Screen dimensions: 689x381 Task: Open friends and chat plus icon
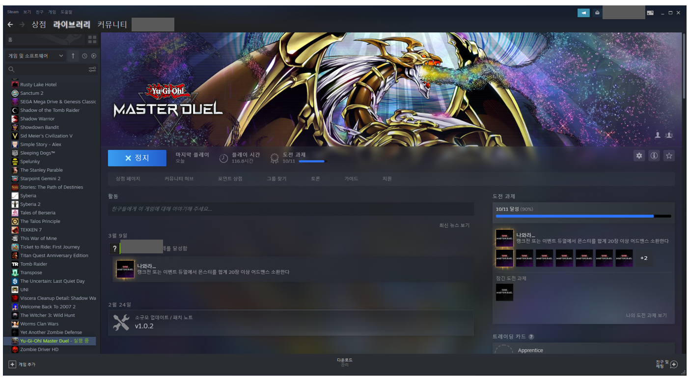coord(674,364)
